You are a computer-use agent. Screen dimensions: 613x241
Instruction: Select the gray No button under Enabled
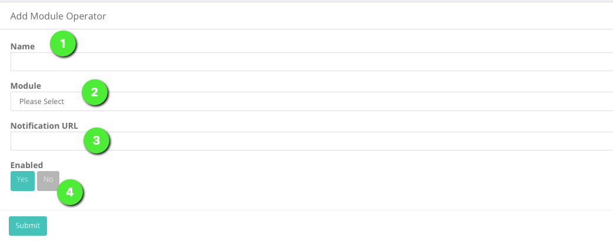click(x=48, y=181)
